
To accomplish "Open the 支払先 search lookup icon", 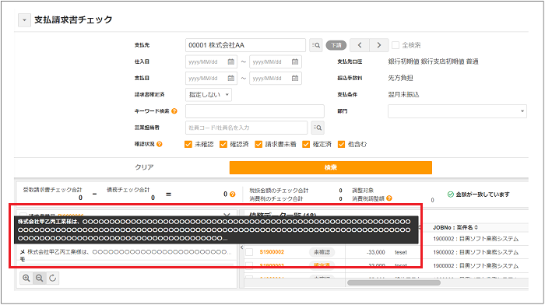I will pos(315,45).
